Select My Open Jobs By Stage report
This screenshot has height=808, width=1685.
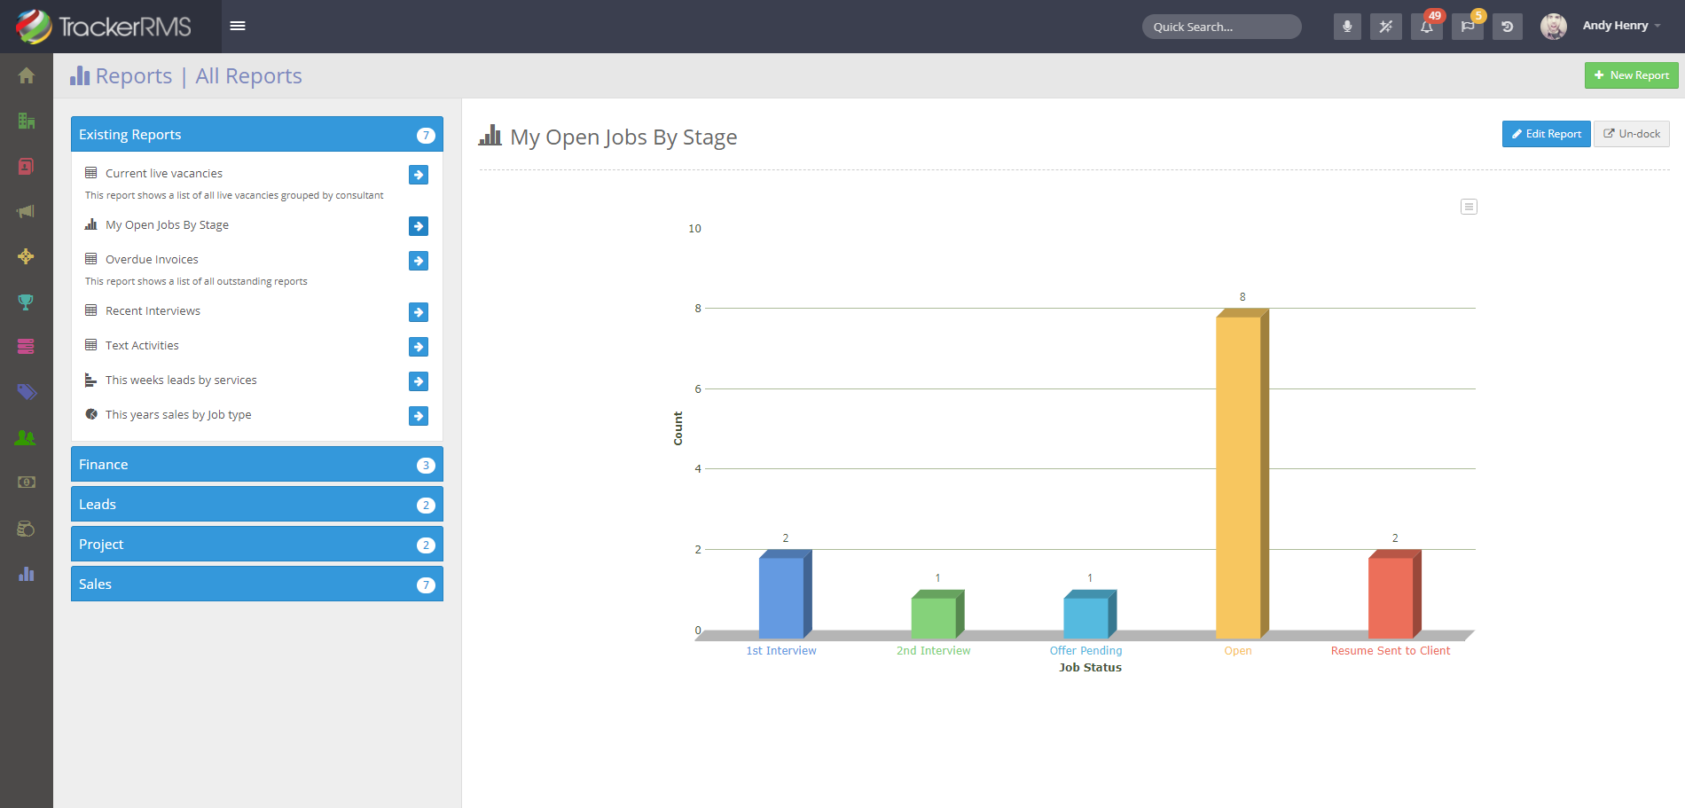tap(167, 225)
